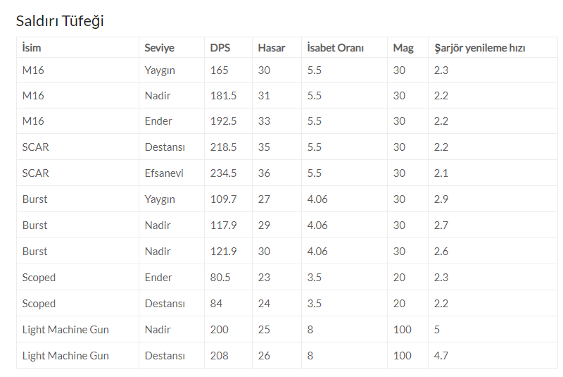Click the Seviye column header
563x377 pixels.
pos(160,47)
